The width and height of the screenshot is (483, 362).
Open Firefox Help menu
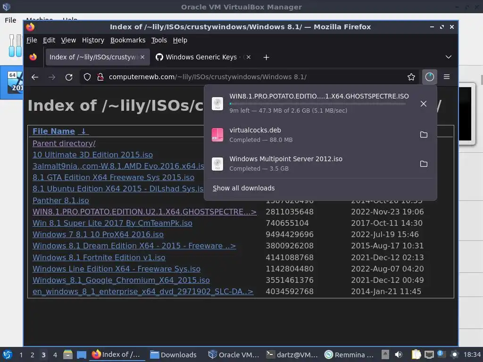pyautogui.click(x=180, y=40)
